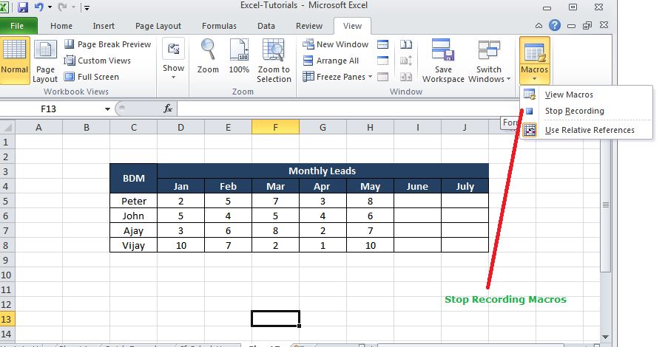
Task: Select column F header
Action: (275, 128)
